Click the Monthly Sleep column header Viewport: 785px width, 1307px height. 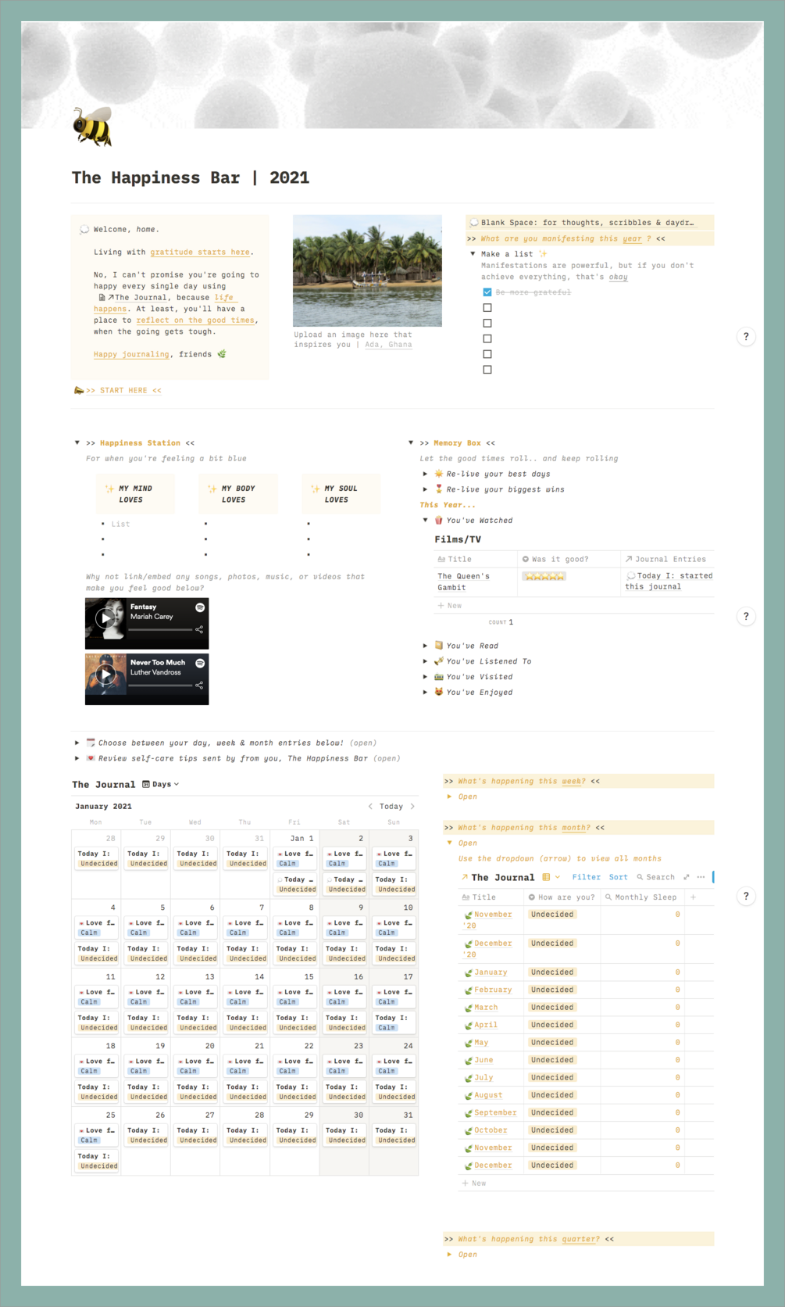point(642,897)
